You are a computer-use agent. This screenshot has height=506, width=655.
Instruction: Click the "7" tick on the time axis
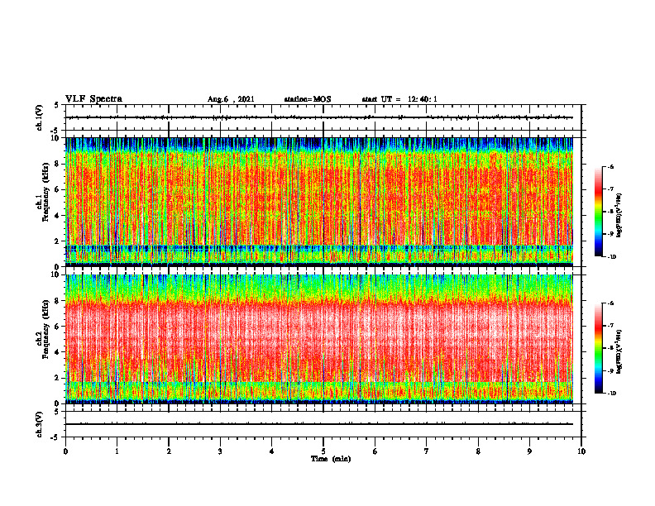[x=427, y=451]
